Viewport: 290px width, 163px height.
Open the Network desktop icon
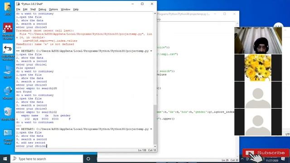pyautogui.click(x=8, y=93)
